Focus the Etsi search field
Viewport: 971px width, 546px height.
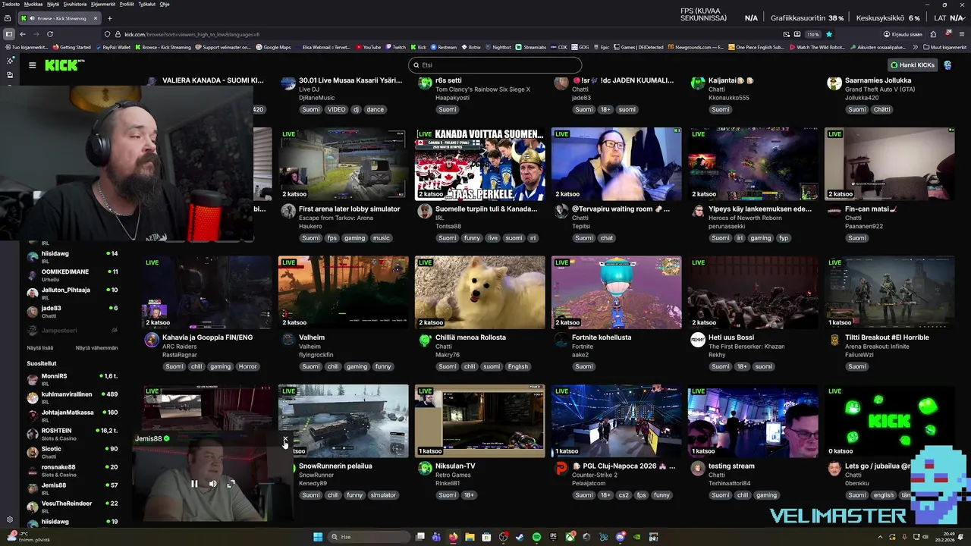pos(495,65)
